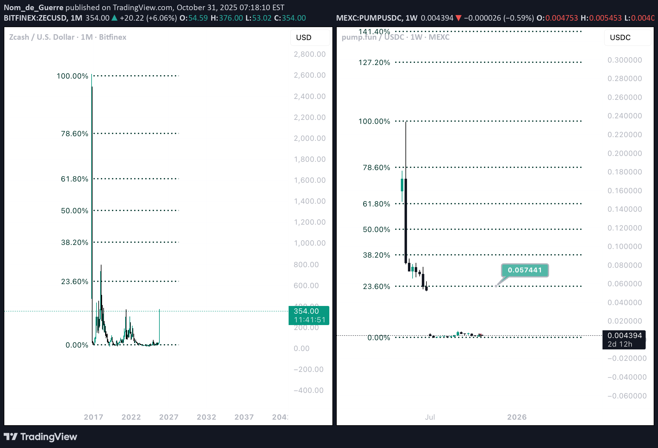
Task: Click the MEXC:PUMPUSDC symbol text in header
Action: point(369,18)
